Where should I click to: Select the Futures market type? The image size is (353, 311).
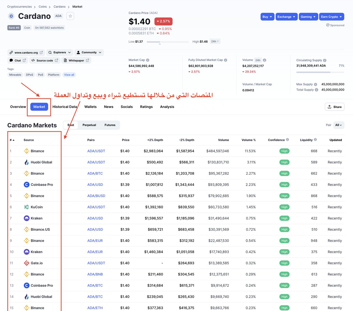coord(110,125)
